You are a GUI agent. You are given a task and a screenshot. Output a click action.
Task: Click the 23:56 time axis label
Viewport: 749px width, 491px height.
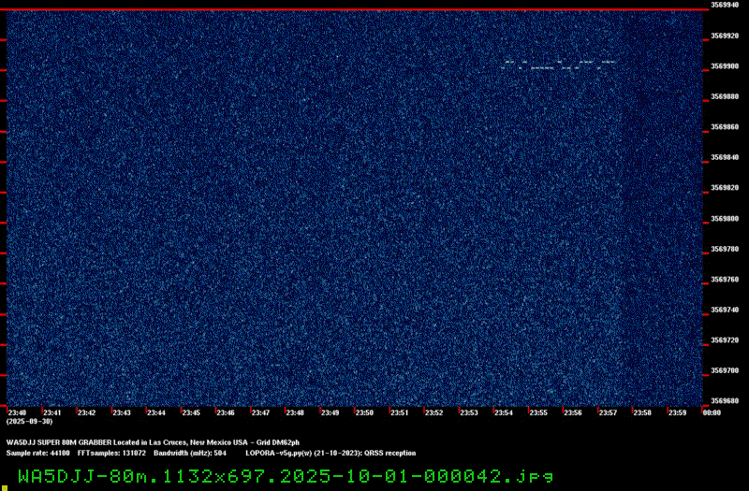point(573,412)
